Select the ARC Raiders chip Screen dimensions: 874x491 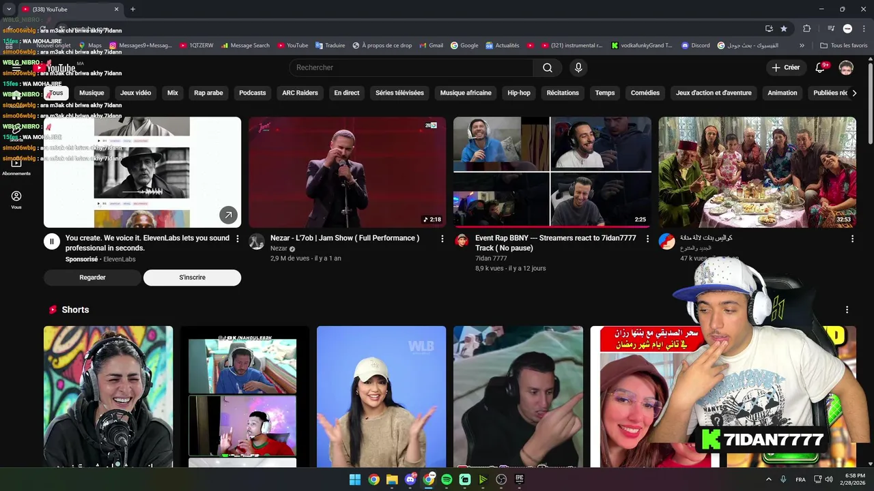300,93
